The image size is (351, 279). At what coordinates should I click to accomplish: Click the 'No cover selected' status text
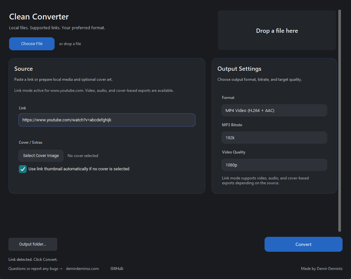click(x=83, y=156)
